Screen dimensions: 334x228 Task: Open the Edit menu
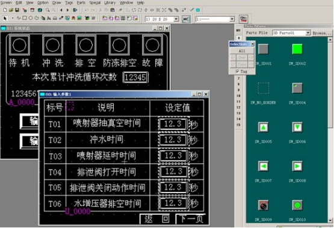point(19,2)
